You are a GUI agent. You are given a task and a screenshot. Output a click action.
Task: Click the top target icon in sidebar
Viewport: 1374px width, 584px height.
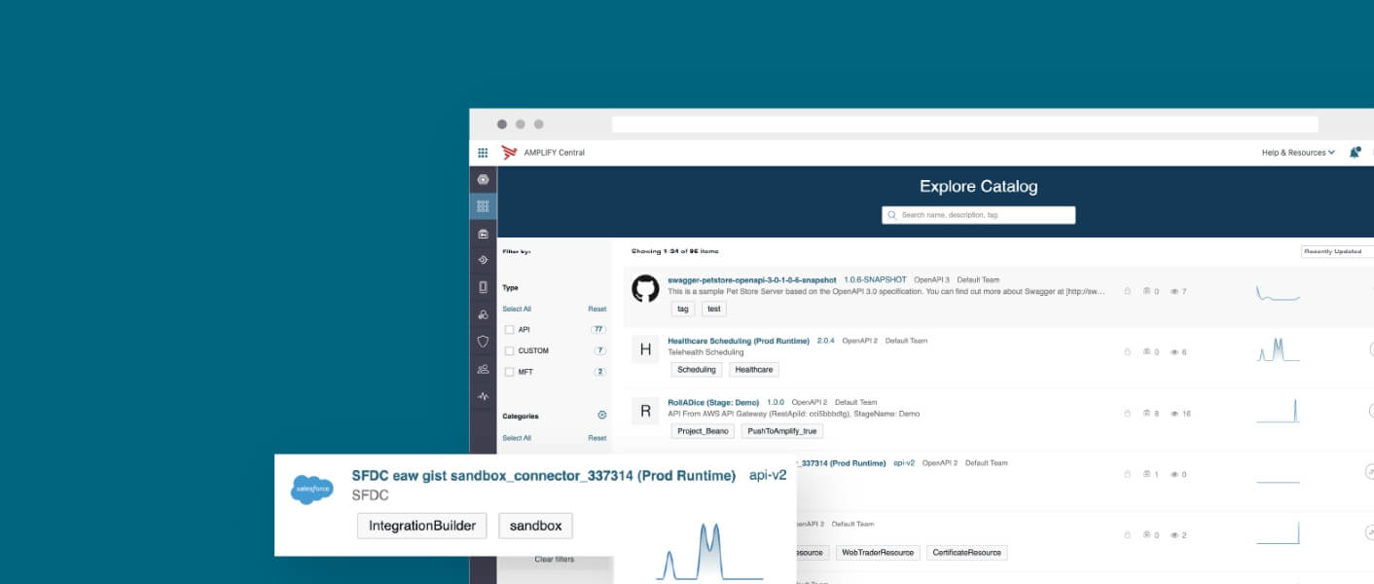pyautogui.click(x=483, y=180)
